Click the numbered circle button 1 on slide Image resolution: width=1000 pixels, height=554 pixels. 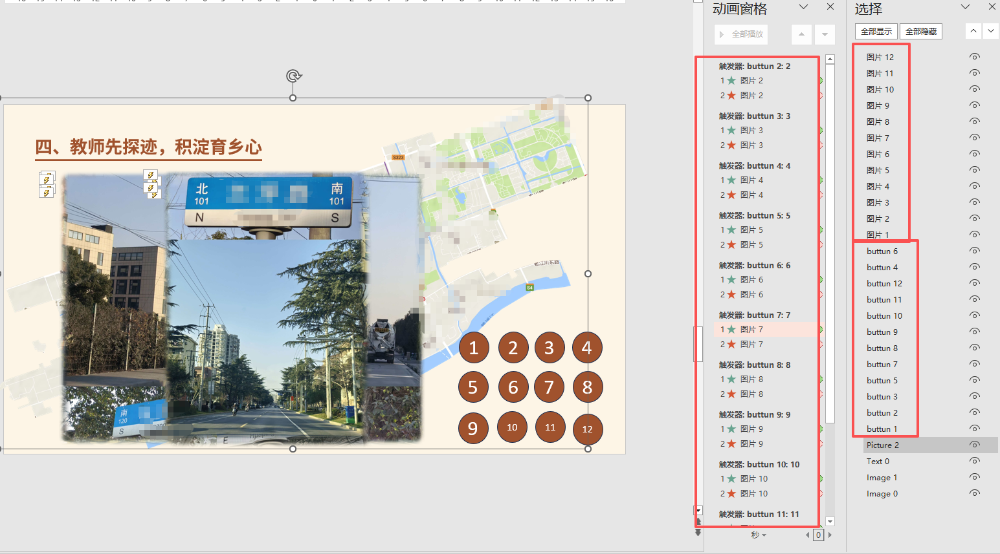point(474,348)
